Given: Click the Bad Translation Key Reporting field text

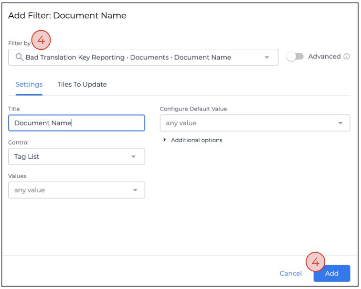Looking at the screenshot, I should pos(128,57).
